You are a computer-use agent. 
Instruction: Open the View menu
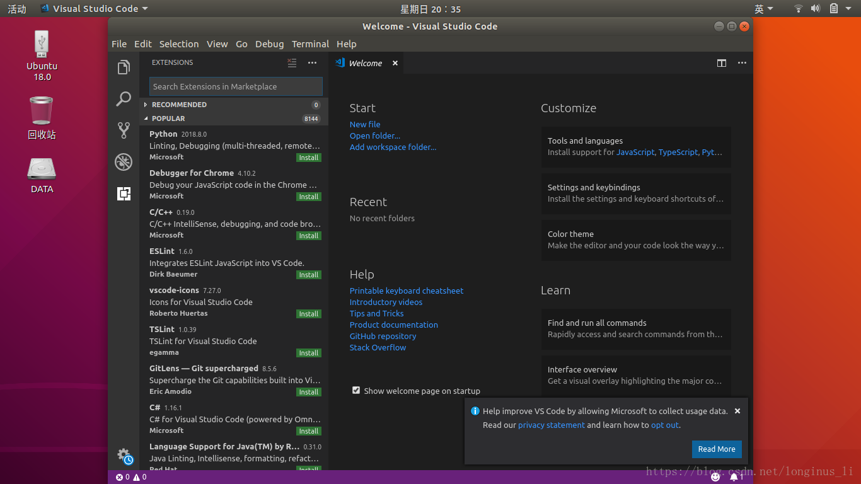[217, 44]
